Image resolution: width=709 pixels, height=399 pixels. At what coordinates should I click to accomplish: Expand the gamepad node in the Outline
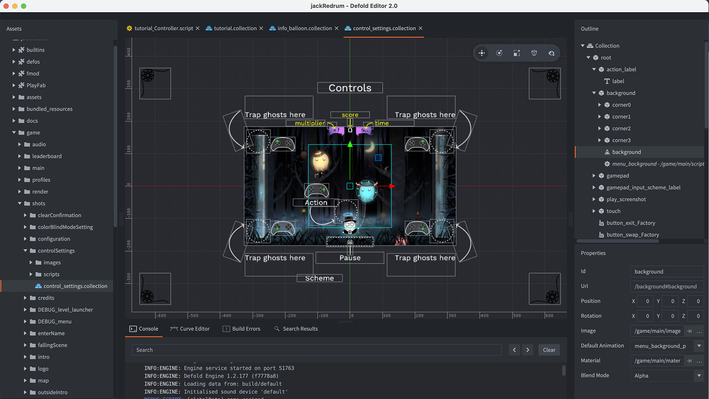(x=594, y=175)
